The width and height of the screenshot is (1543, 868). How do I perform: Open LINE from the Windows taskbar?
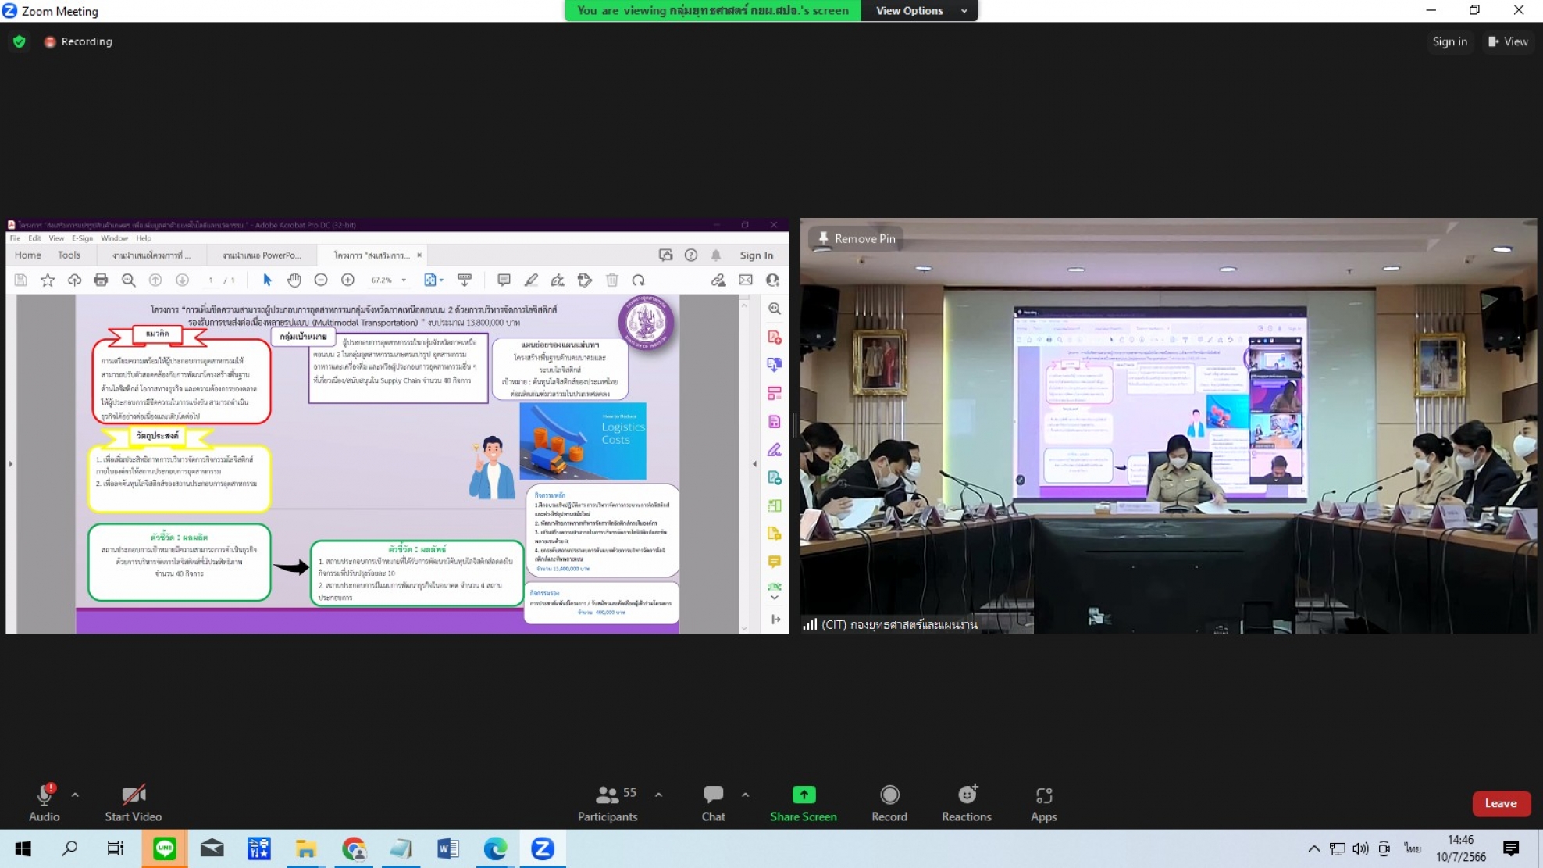[x=165, y=848]
